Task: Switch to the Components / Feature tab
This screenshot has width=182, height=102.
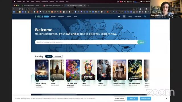Action: tap(53, 6)
